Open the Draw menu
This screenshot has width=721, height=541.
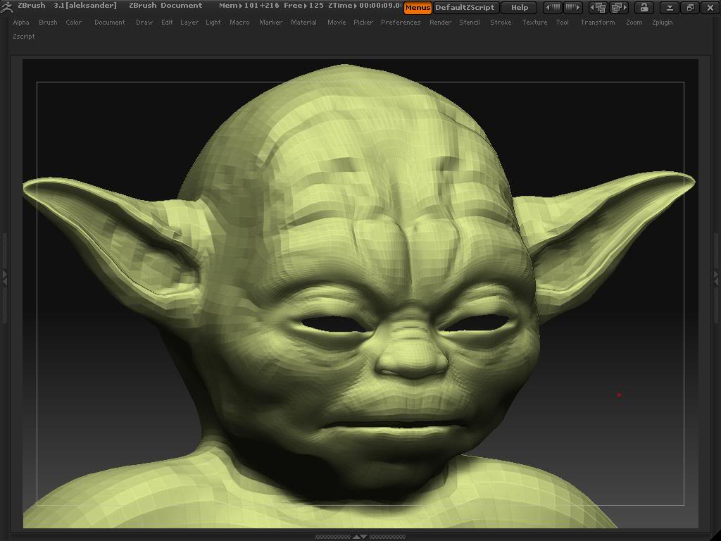[144, 22]
